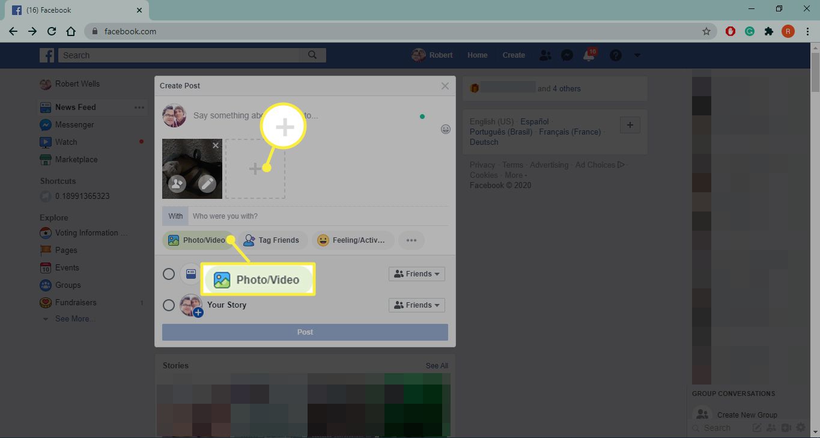Tag people on the uploaded photo
The width and height of the screenshot is (820, 438).
coord(177,184)
